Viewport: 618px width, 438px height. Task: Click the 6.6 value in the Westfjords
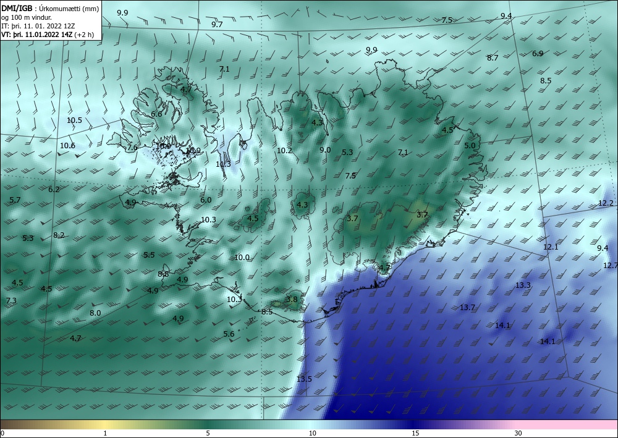click(x=156, y=114)
